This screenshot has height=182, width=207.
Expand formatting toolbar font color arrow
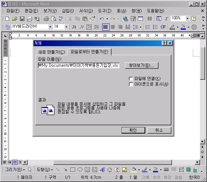pos(188,27)
